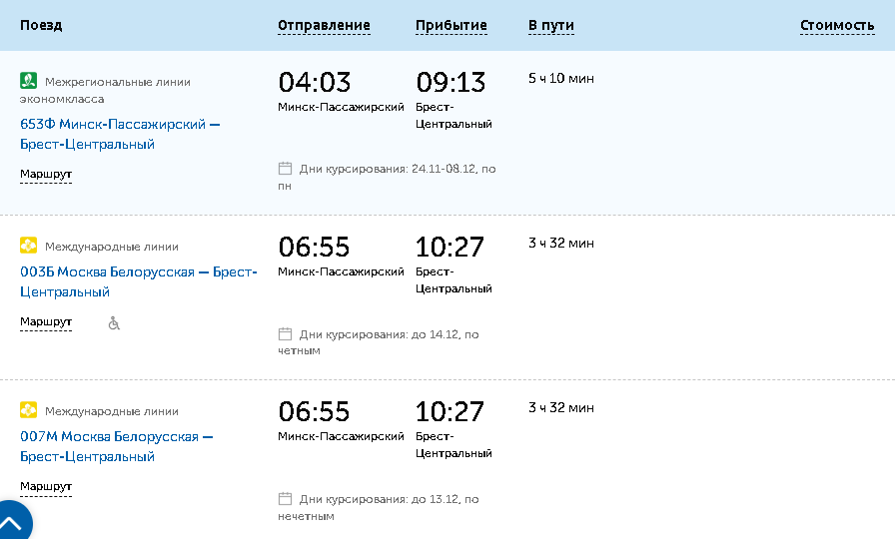The image size is (895, 539).
Task: Open 007М Москва Белорусская train link
Action: click(x=117, y=446)
